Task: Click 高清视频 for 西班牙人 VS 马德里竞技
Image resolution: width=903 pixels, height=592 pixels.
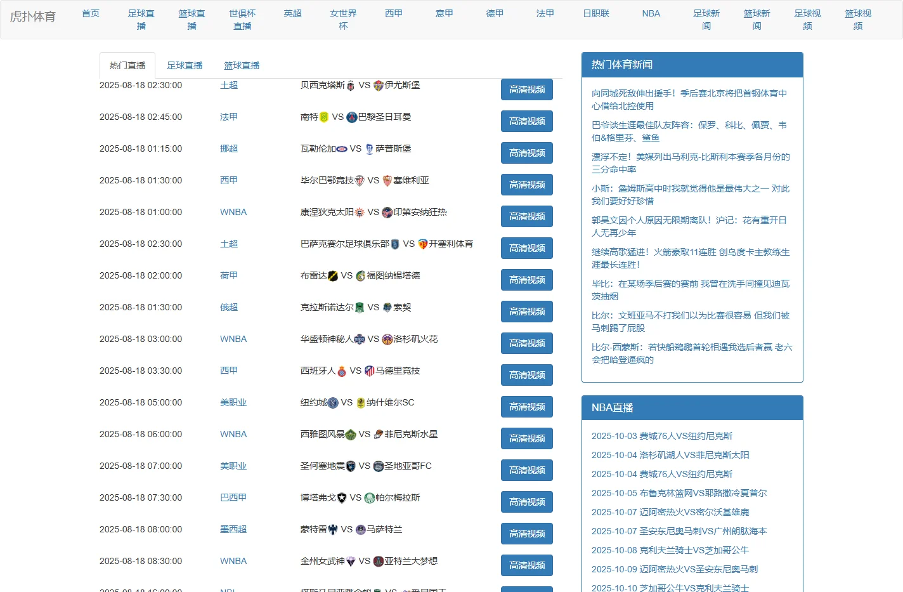Action: (x=527, y=375)
